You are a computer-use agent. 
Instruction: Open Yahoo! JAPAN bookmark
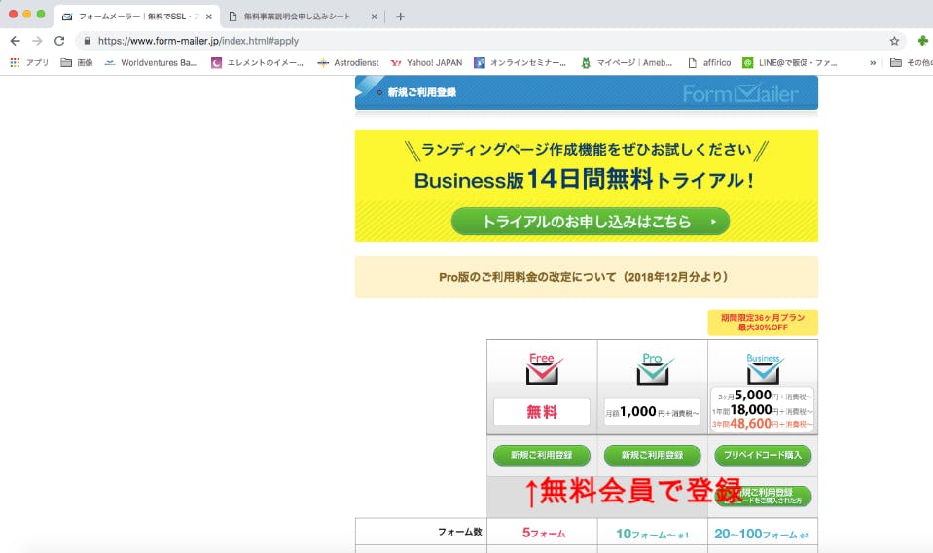pyautogui.click(x=426, y=62)
